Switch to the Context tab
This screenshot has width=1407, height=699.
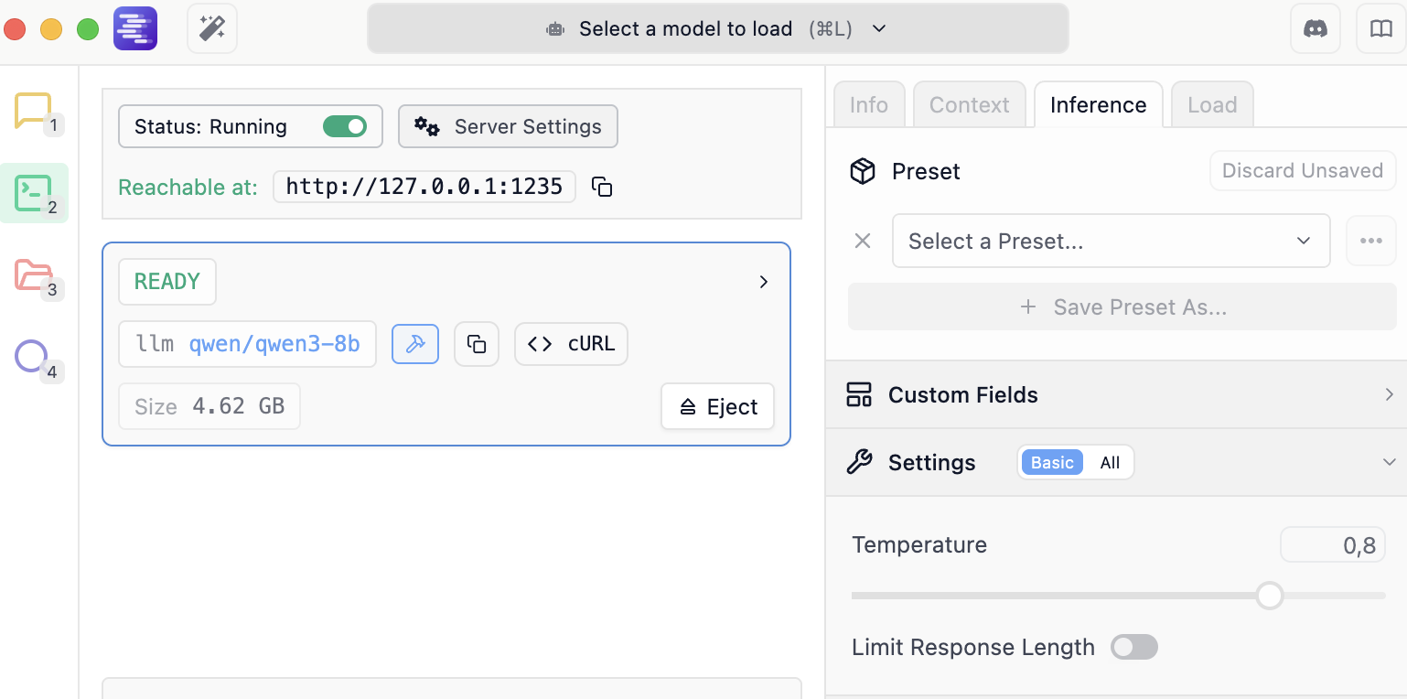click(x=969, y=105)
